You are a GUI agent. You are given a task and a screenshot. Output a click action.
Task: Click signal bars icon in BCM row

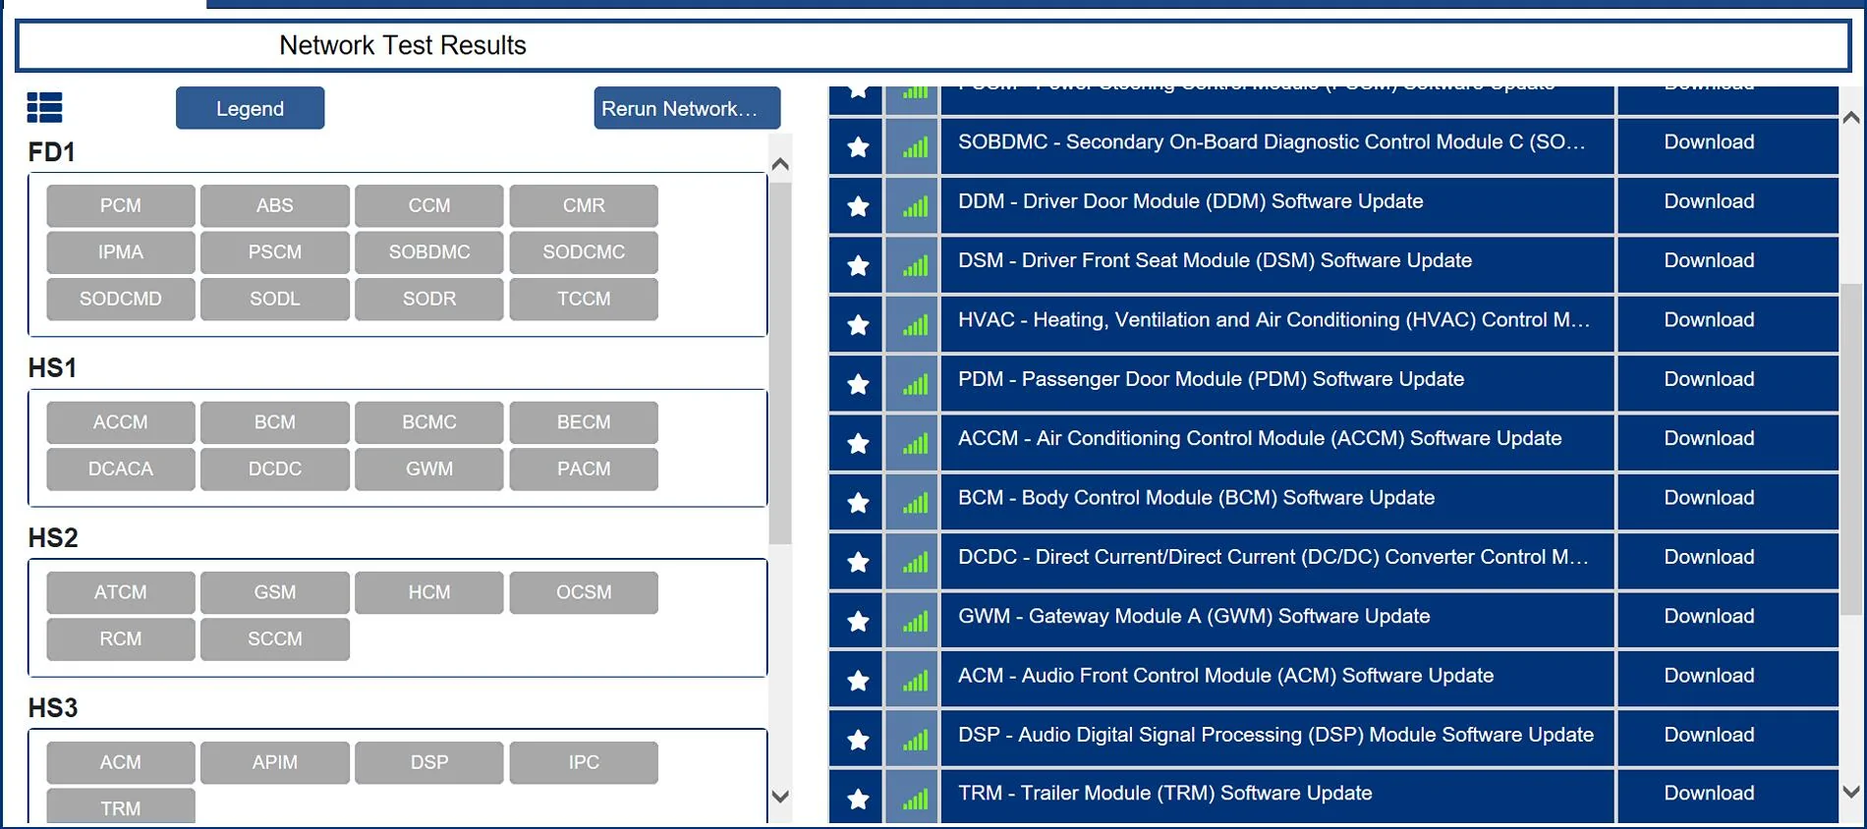tap(915, 503)
